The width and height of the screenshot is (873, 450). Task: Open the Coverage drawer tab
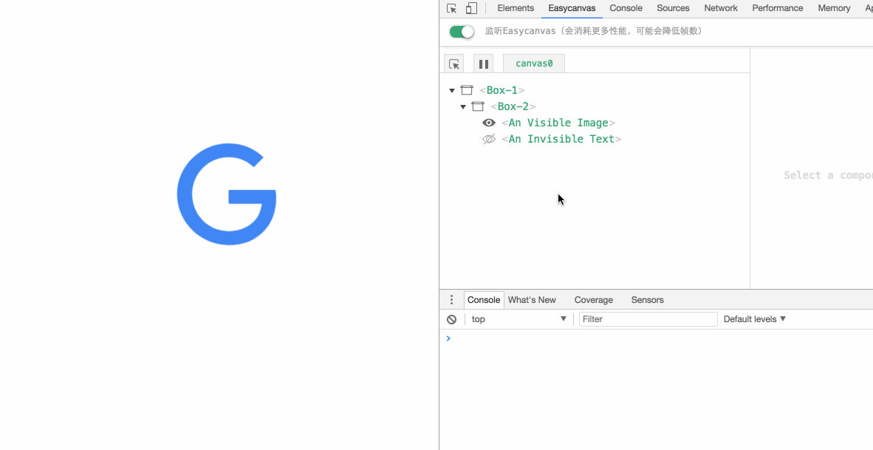tap(594, 299)
